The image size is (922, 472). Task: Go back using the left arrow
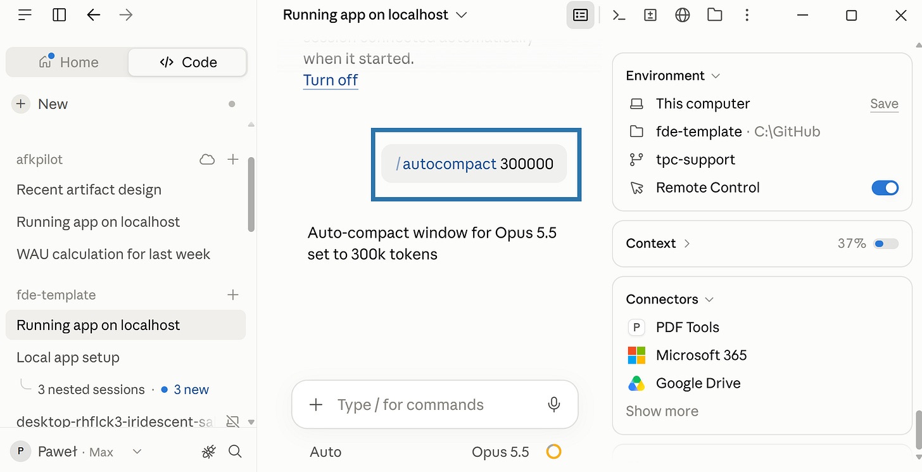click(94, 15)
